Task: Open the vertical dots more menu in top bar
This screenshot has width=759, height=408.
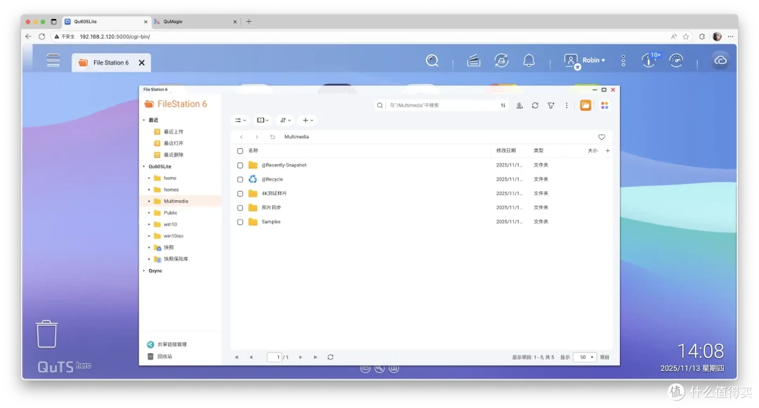Action: [623, 60]
